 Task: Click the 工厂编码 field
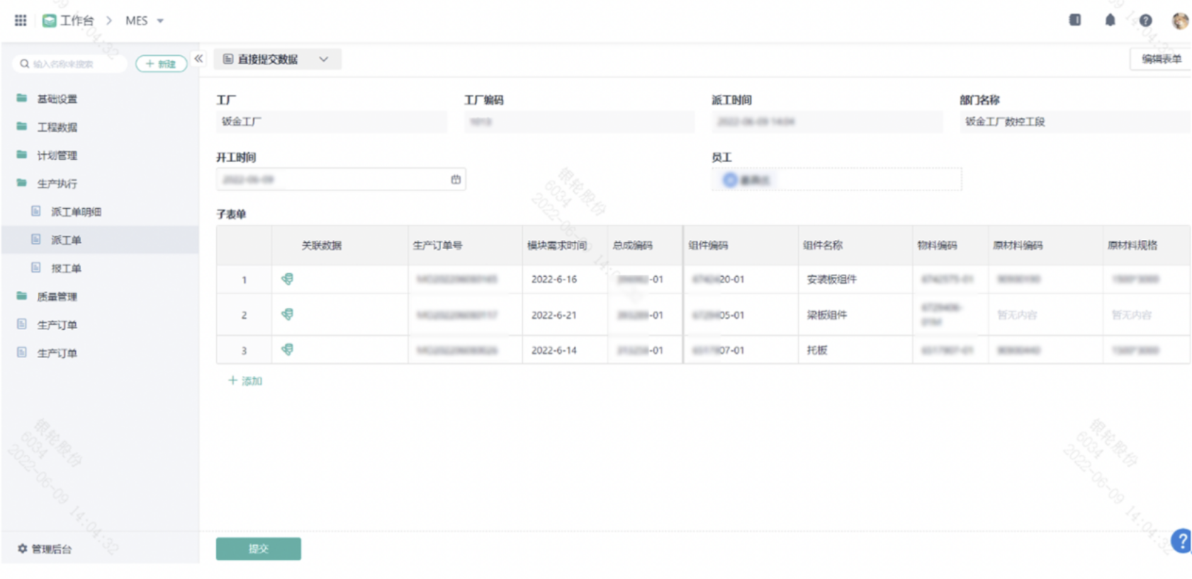point(580,122)
